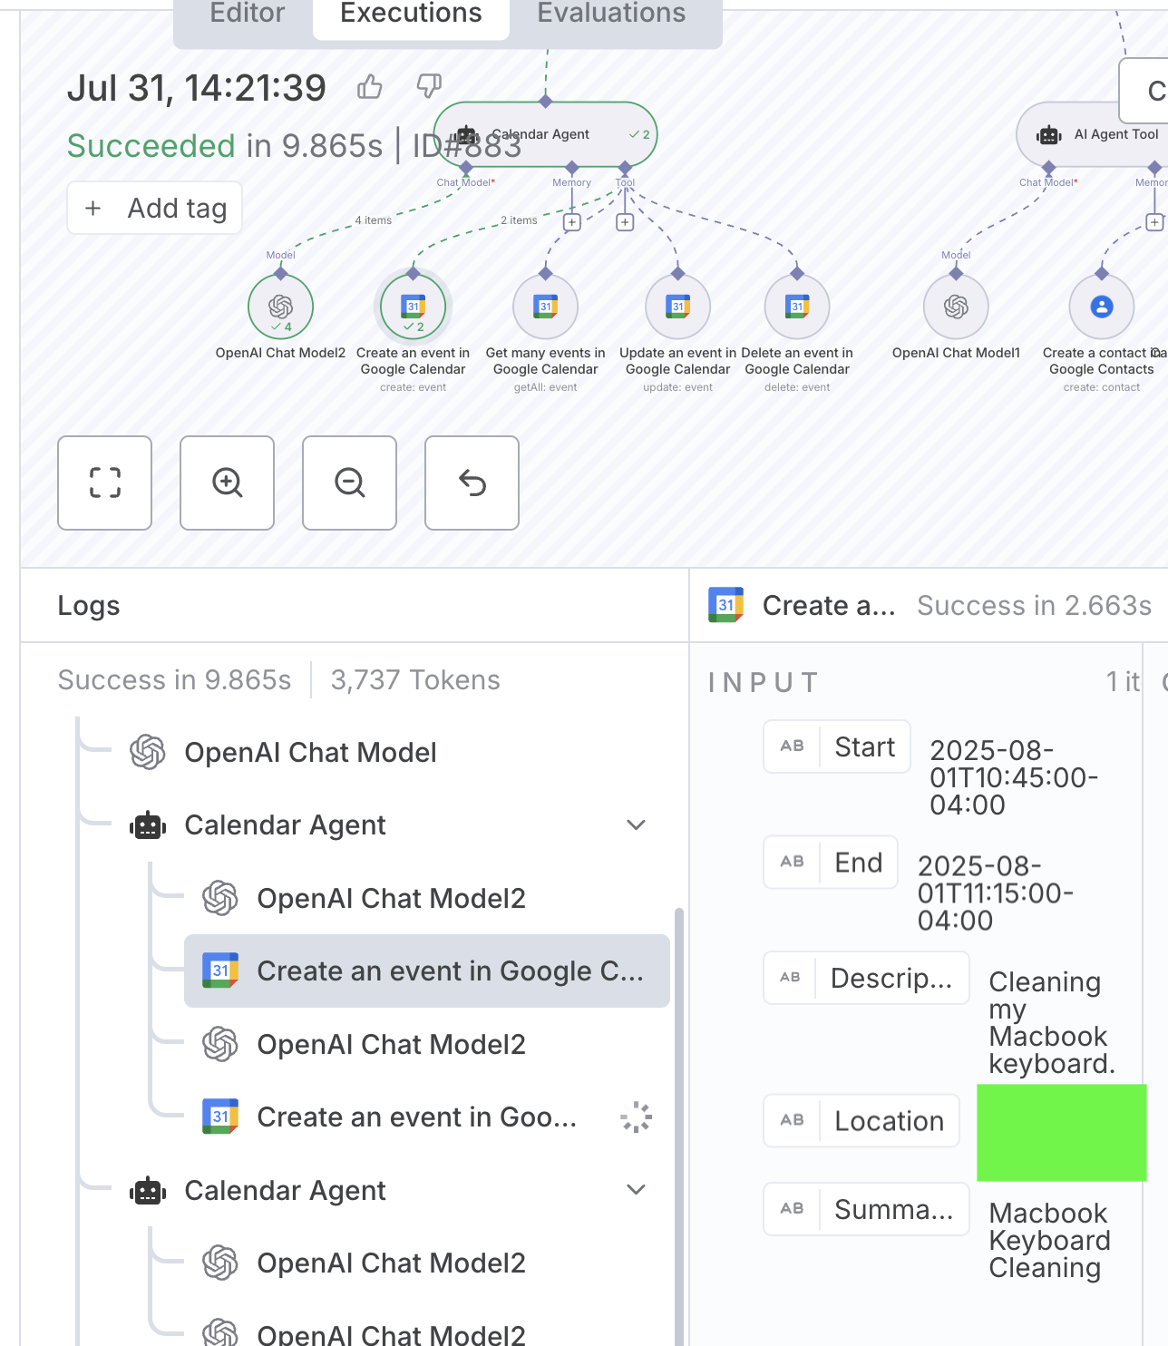Click plus connector under Calendar Agent Tool
This screenshot has width=1168, height=1346.
click(625, 222)
